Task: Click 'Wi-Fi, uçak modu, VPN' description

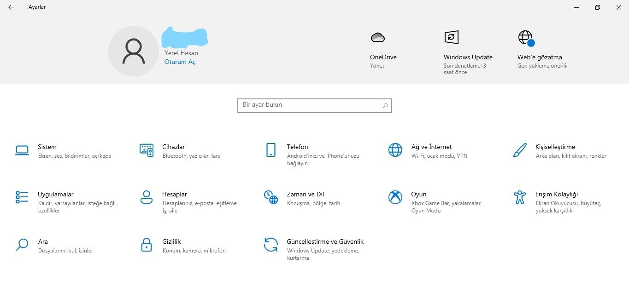Action: click(x=439, y=156)
